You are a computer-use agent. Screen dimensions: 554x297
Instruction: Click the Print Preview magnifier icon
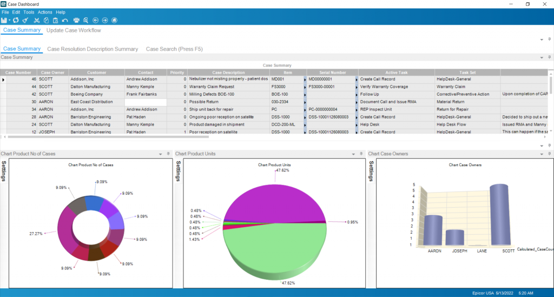pos(85,21)
